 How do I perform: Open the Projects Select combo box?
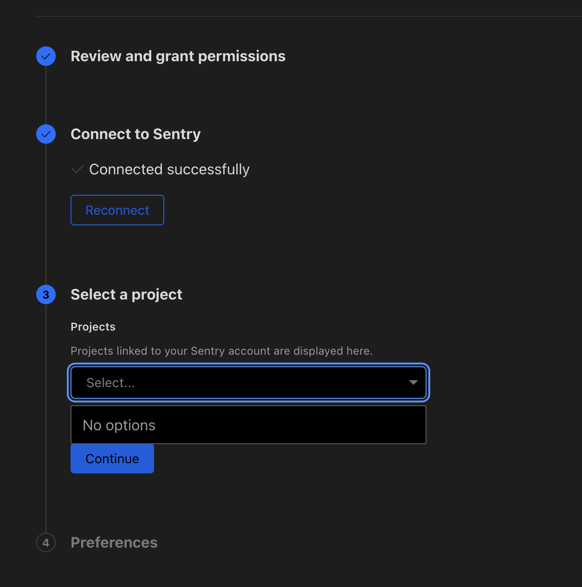coord(248,383)
